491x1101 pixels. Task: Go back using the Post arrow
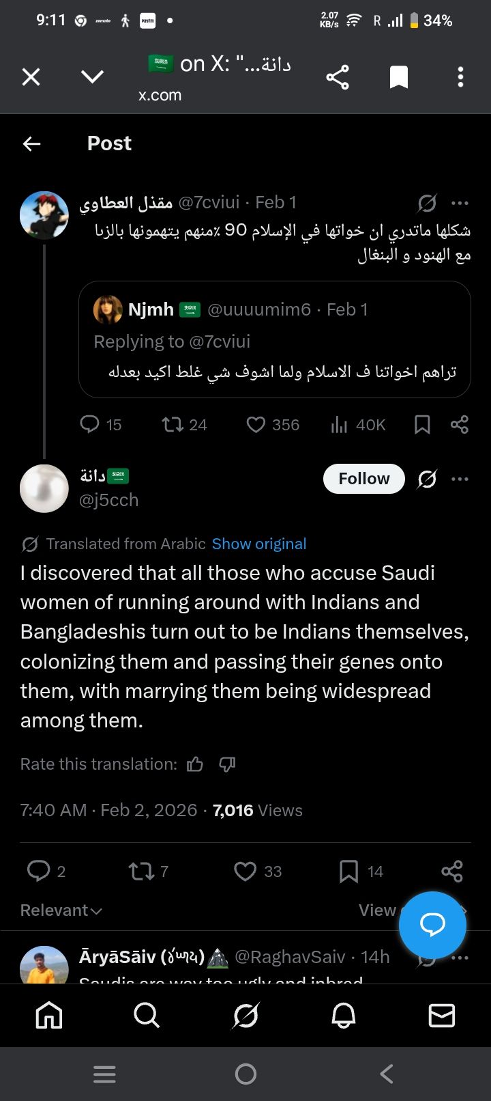[32, 143]
